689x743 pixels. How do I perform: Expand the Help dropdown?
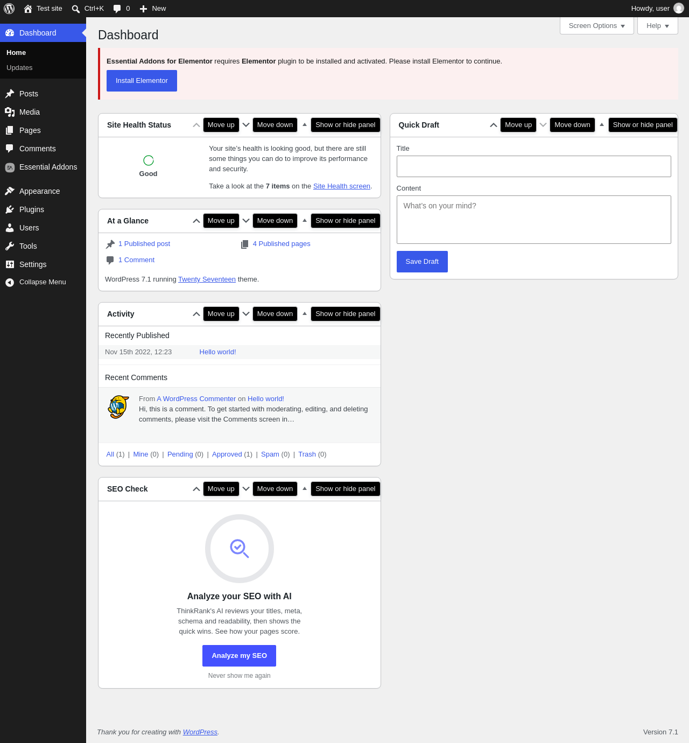(658, 26)
